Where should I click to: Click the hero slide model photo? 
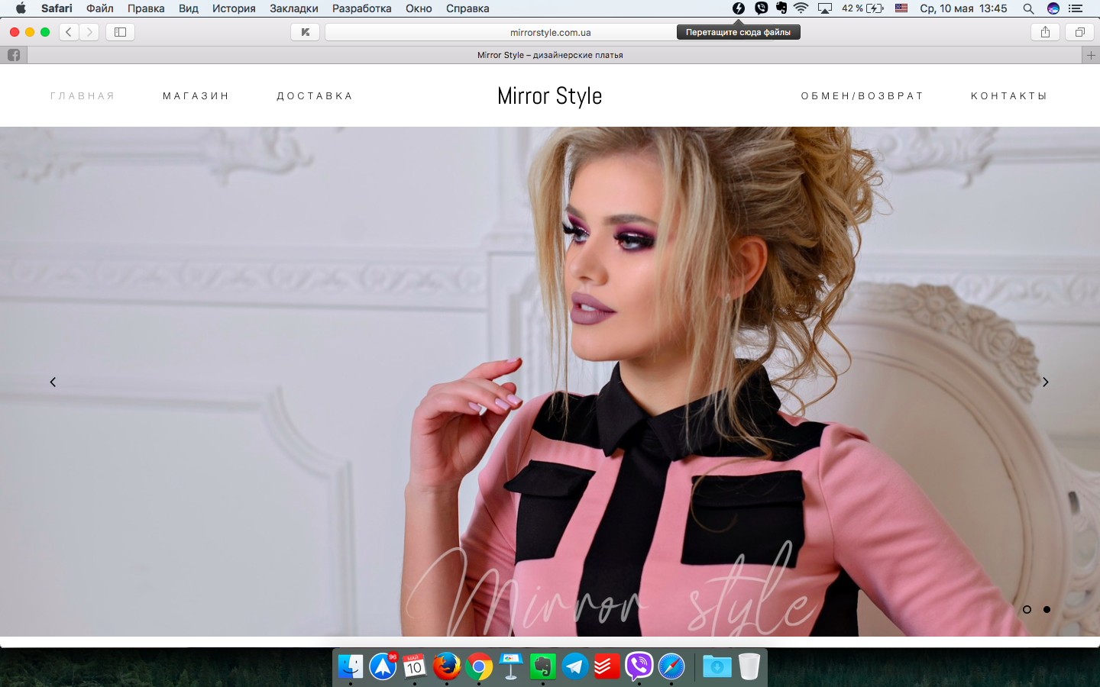(x=550, y=382)
